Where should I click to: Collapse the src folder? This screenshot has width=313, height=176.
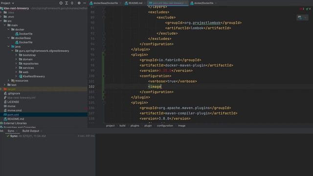[1, 21]
